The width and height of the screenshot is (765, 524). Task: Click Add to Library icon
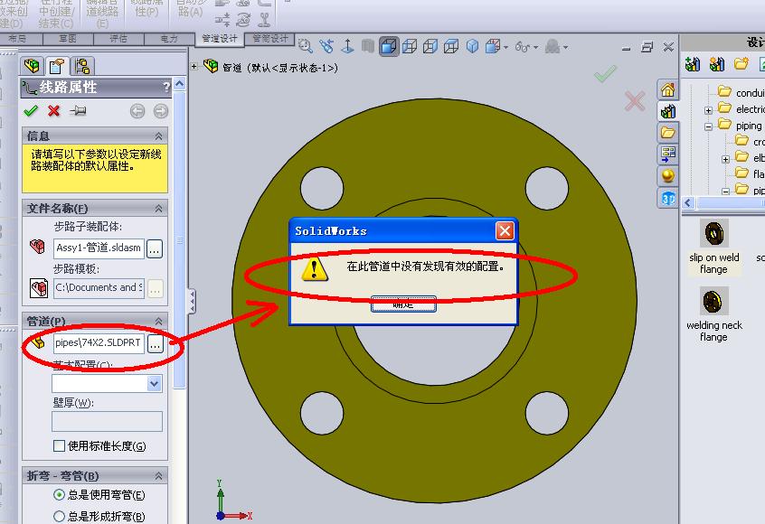[x=693, y=64]
